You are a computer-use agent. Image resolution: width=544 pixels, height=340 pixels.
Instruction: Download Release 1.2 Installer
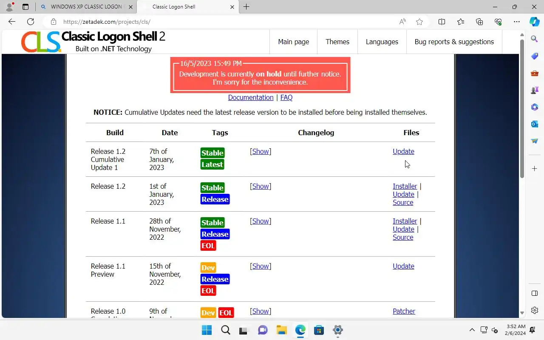tap(405, 186)
